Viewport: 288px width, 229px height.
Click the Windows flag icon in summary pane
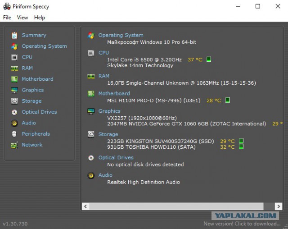click(x=91, y=35)
